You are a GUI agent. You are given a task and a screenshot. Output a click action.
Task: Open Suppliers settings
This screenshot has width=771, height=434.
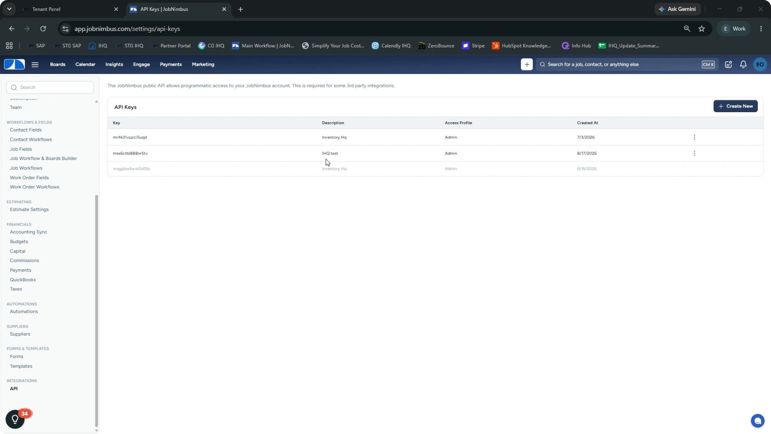[x=20, y=334]
